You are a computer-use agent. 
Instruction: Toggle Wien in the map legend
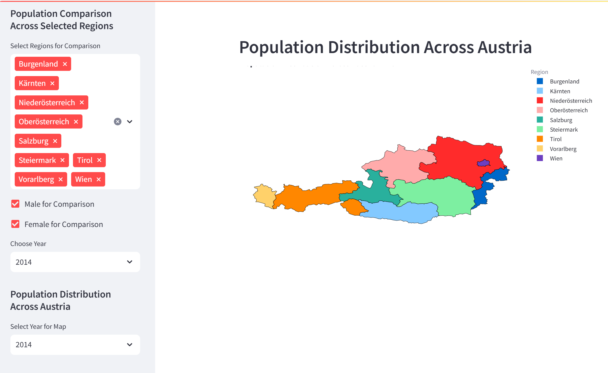coord(550,158)
